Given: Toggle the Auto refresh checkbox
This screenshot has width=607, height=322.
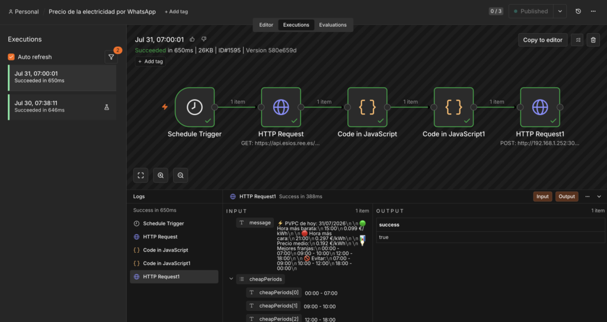Looking at the screenshot, I should (11, 57).
